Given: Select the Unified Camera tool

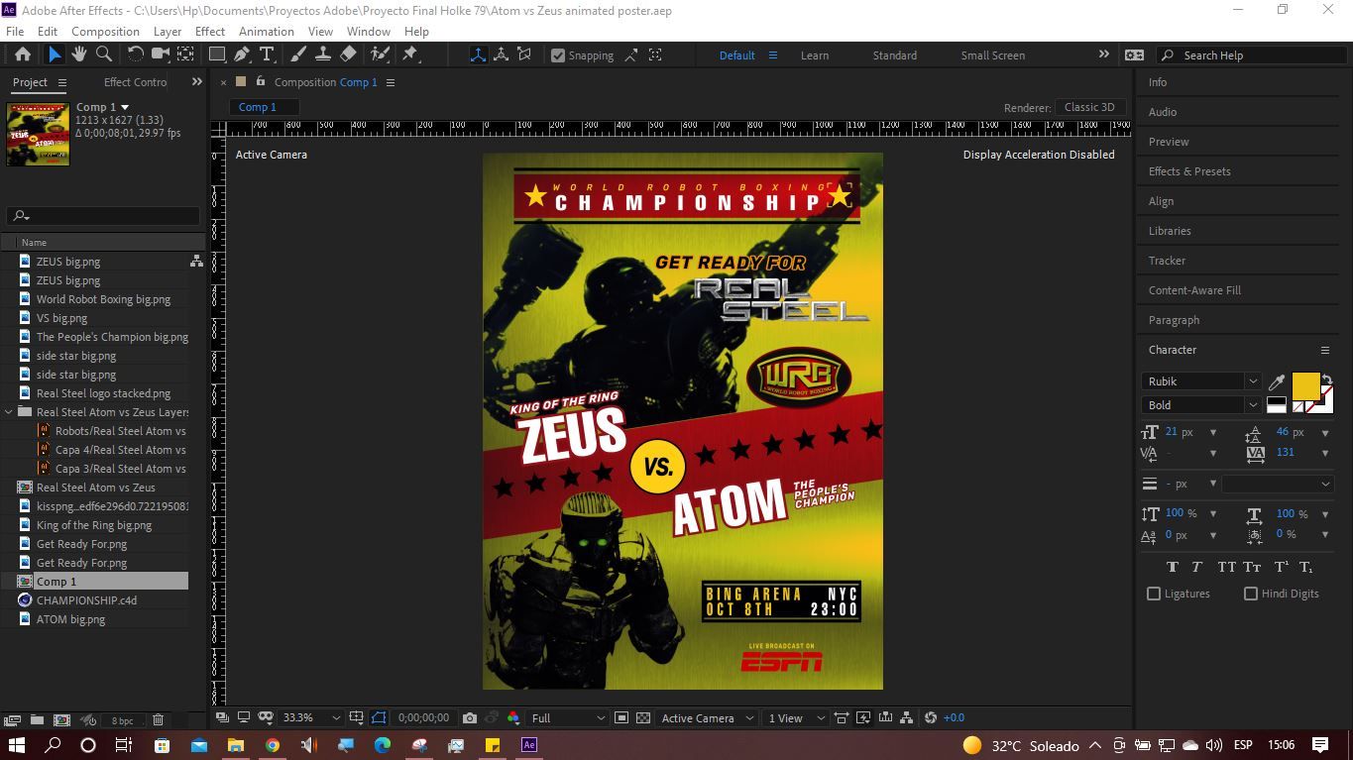Looking at the screenshot, I should click(x=160, y=55).
